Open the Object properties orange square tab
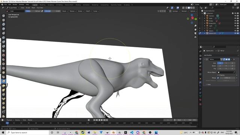The height and width of the screenshot is (135, 240). (200, 79)
